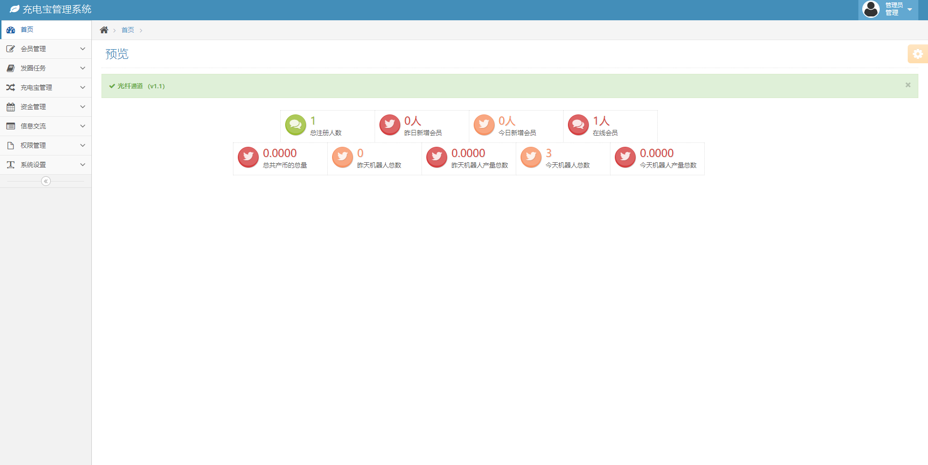
Task: Open the settings gear panel
Action: (x=917, y=54)
